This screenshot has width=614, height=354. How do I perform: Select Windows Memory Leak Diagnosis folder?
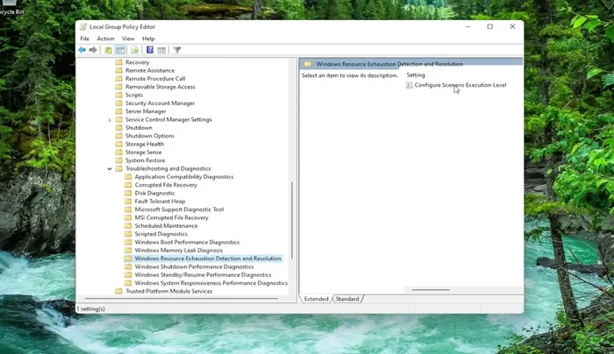178,250
